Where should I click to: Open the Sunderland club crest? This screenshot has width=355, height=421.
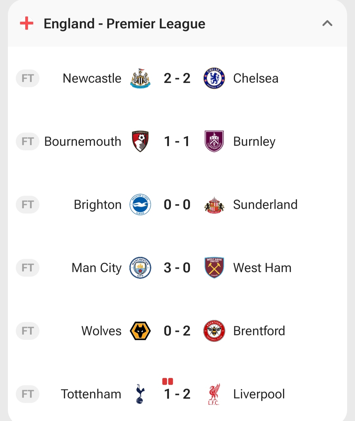pos(214,205)
